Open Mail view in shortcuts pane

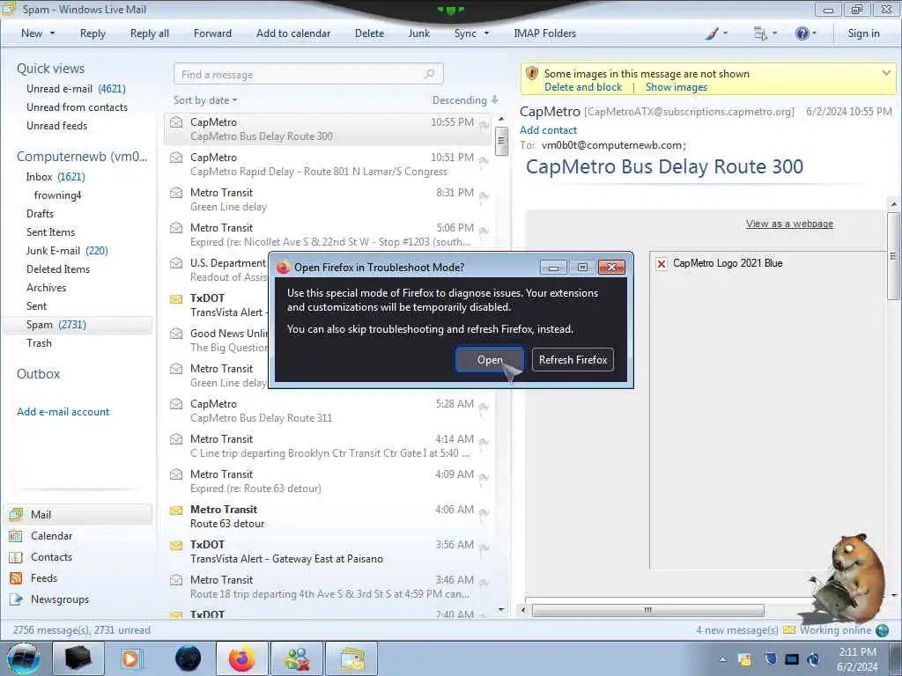(78, 514)
